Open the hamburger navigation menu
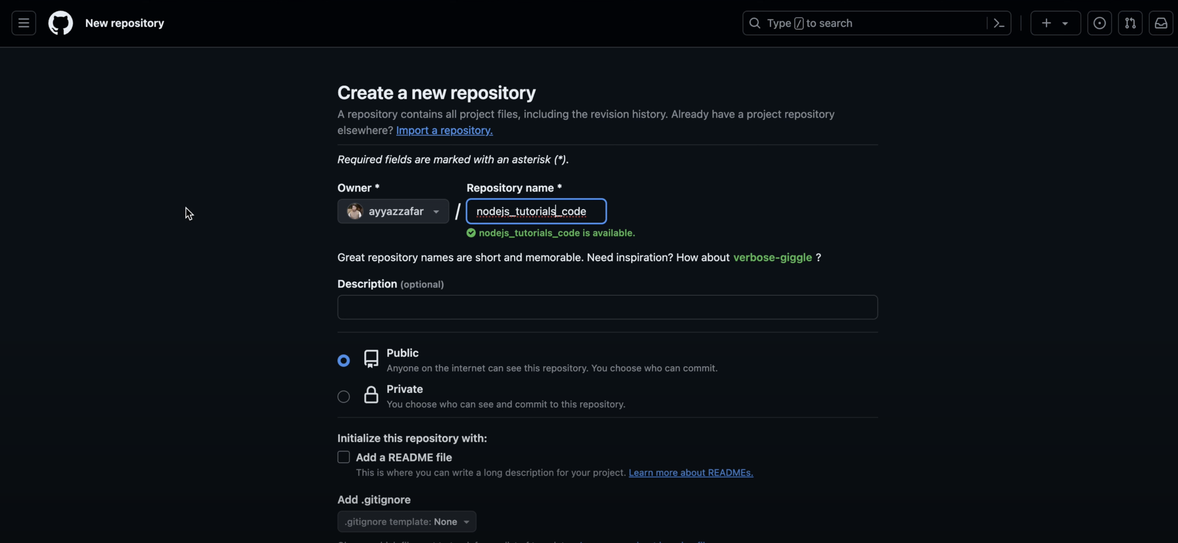Image resolution: width=1178 pixels, height=543 pixels. [24, 23]
